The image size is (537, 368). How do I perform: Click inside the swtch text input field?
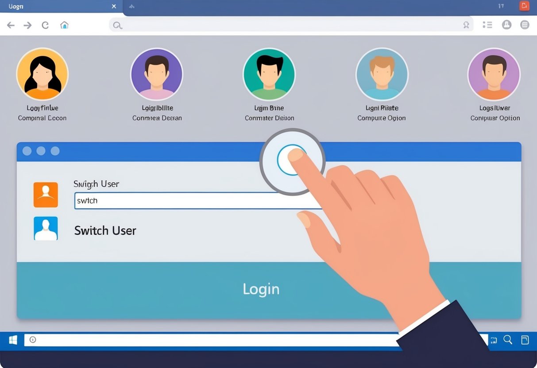click(177, 200)
